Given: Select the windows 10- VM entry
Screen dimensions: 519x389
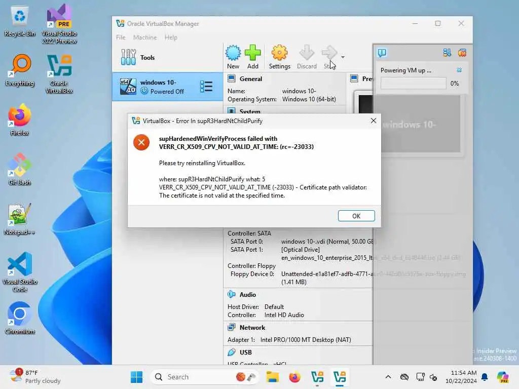Looking at the screenshot, I should (x=167, y=87).
